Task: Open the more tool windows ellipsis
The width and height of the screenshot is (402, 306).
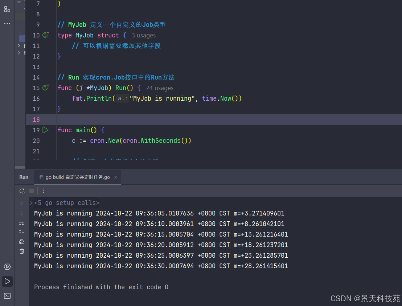Action: tap(7, 24)
